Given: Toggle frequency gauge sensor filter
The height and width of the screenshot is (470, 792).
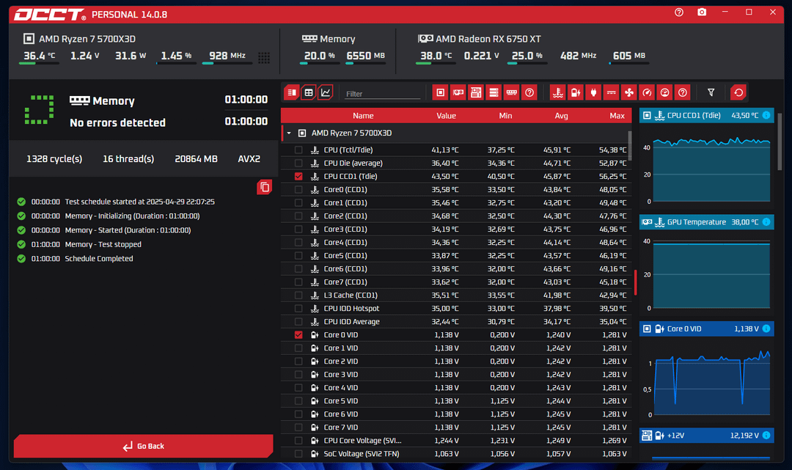Looking at the screenshot, I should [x=647, y=92].
